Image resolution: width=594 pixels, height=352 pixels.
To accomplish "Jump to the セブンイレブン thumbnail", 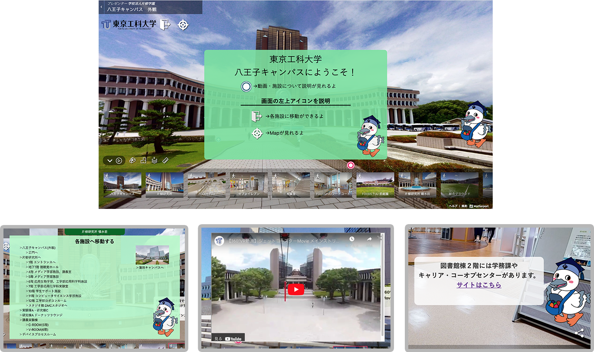I will (249, 185).
